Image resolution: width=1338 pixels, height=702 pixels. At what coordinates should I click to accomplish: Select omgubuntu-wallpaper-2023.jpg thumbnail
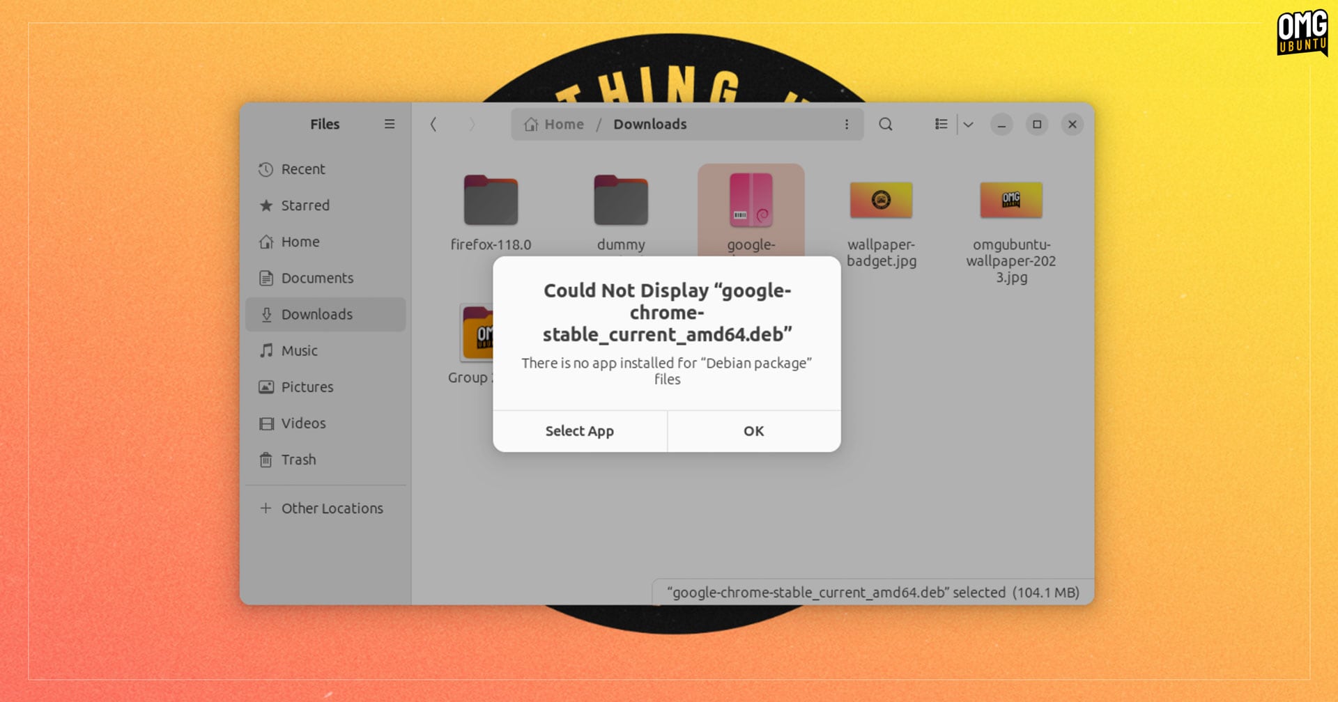pos(1011,200)
